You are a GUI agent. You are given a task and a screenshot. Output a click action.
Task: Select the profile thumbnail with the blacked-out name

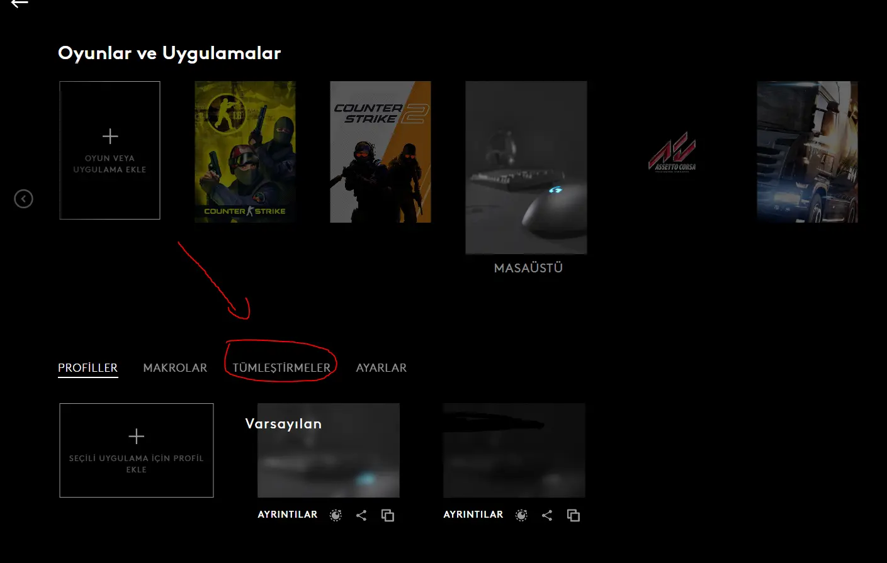point(514,450)
